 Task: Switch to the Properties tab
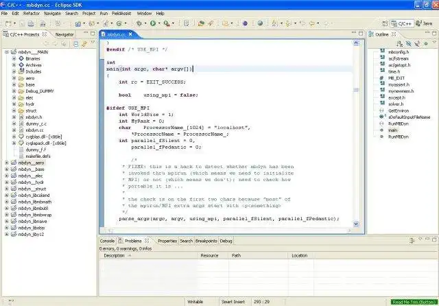[x=167, y=241]
